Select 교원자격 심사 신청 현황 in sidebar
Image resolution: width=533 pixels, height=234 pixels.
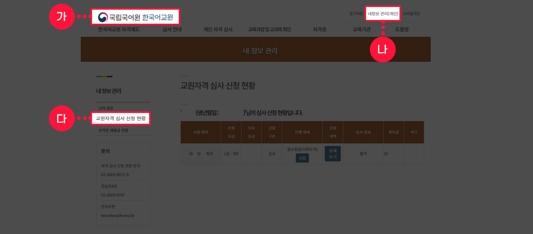point(120,118)
